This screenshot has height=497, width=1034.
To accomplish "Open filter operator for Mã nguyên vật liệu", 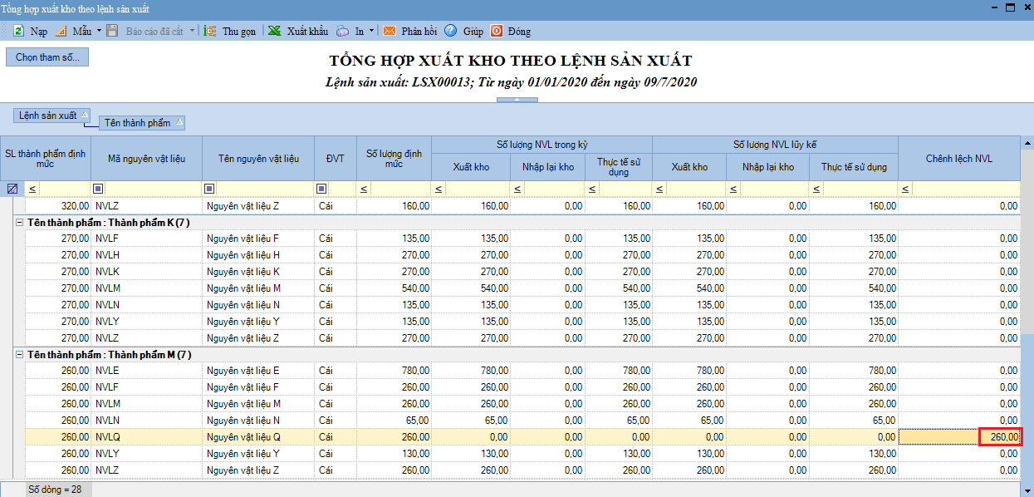I will click(98, 189).
